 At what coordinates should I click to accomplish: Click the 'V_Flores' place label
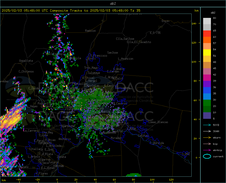tap(42, 173)
